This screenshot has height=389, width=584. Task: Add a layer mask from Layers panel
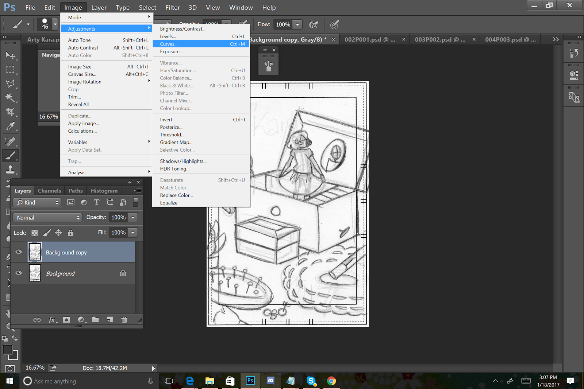[66, 320]
